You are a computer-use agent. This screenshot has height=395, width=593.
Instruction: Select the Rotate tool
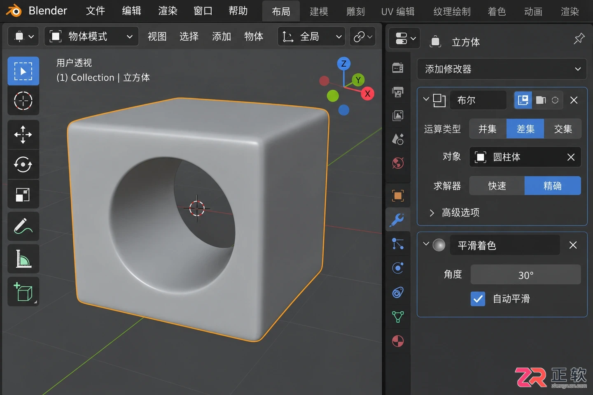pos(23,165)
